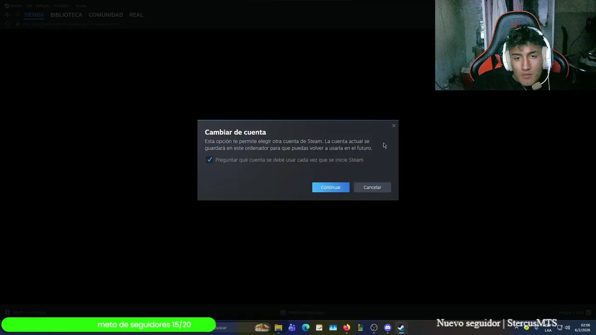Viewport: 596px width, 335px height.
Task: Click Gestionar descargas at the bottom
Action: [x=302, y=313]
